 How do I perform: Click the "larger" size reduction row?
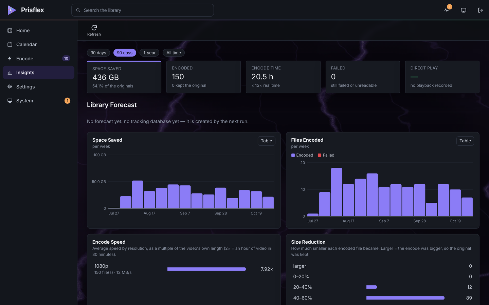tap(383, 266)
